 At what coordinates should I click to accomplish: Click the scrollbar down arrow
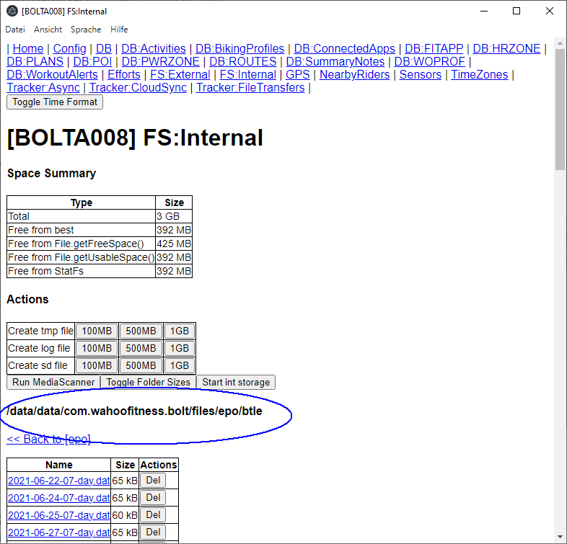pyautogui.click(x=560, y=537)
